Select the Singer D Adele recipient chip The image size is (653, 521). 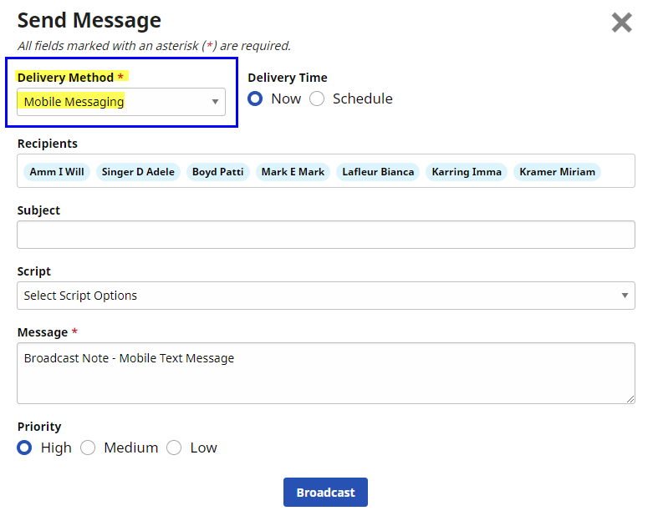[138, 172]
